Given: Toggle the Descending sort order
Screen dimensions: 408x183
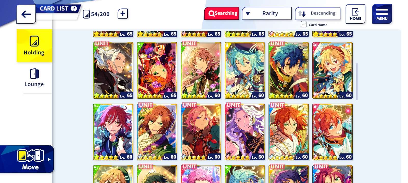Looking at the screenshot, I should point(318,13).
